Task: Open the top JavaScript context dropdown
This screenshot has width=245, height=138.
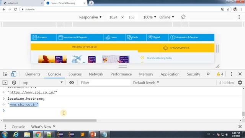Action: [x=42, y=83]
